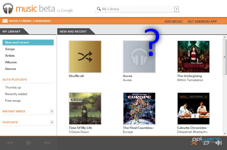
Task: Click the scrollbar up arrow
Action: 225,37
